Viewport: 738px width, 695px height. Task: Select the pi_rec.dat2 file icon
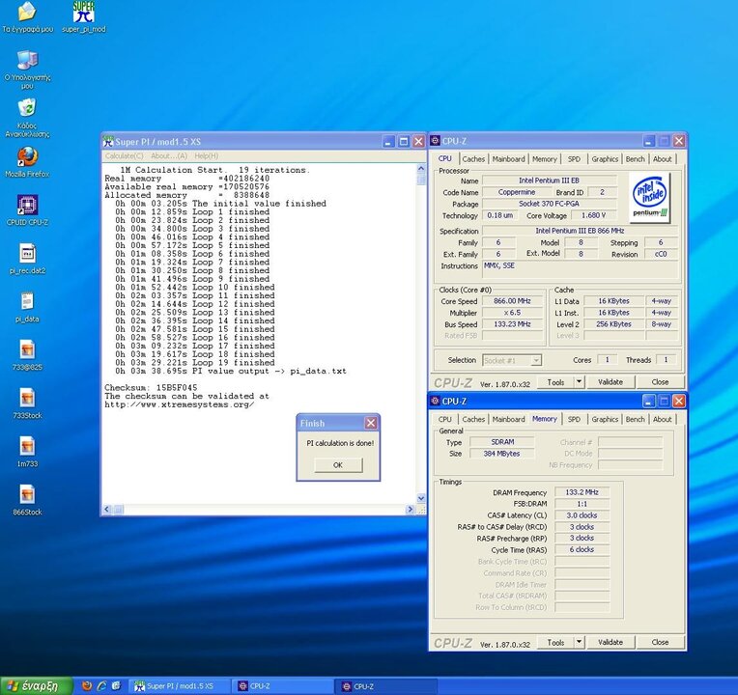[27, 259]
